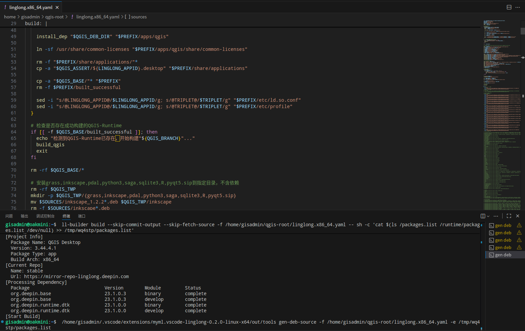Image resolution: width=525 pixels, height=331 pixels.
Task: Click 'Version: 3.44.4.1' in terminal
Action: (34, 248)
